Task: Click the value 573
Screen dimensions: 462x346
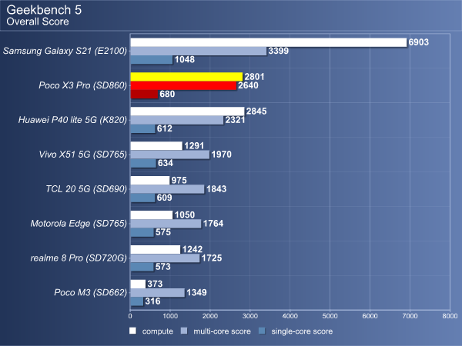Action: coord(163,267)
